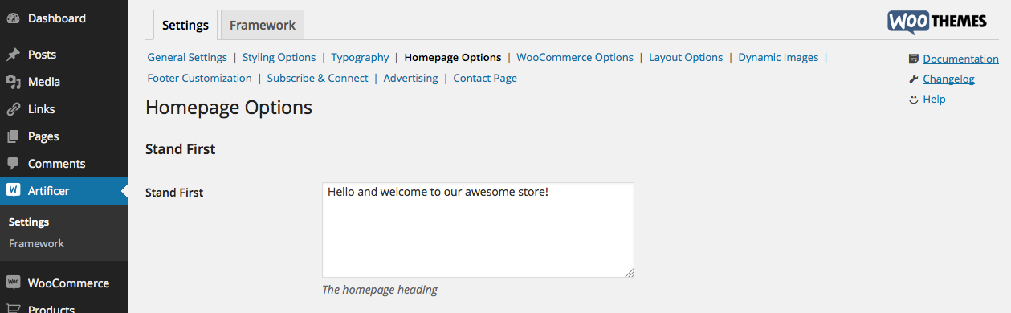Click the Dashboard gauge icon
The height and width of the screenshot is (313, 1011).
tap(14, 18)
